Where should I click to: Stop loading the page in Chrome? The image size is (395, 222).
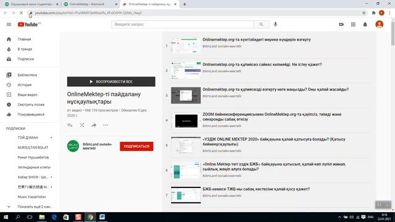click(x=21, y=13)
